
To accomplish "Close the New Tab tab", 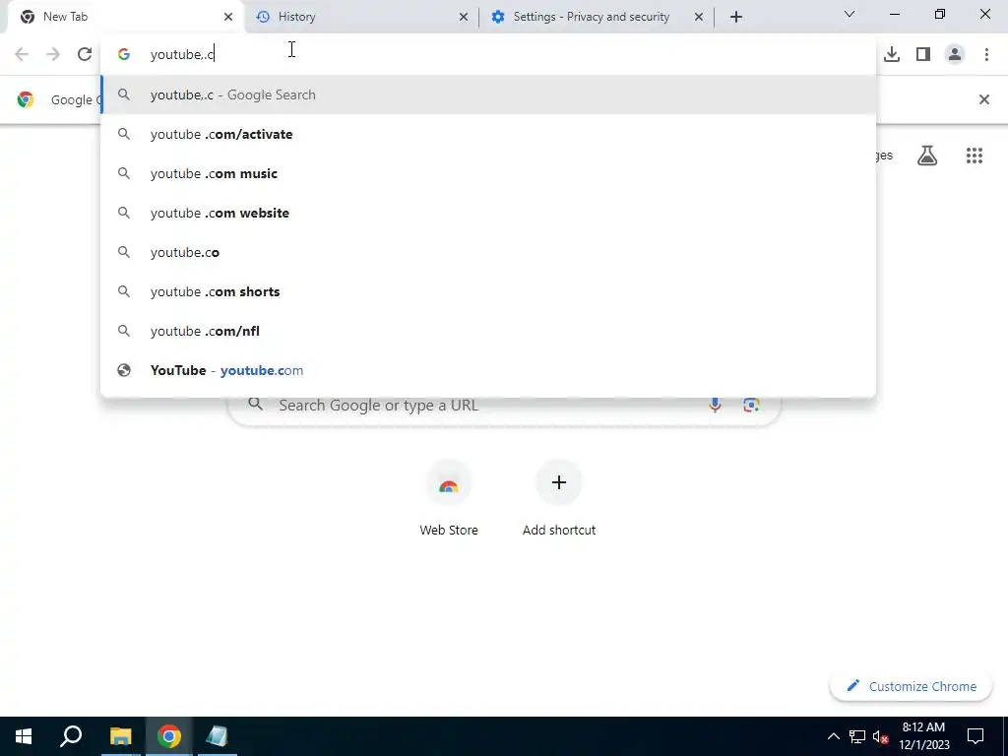I will (x=228, y=17).
